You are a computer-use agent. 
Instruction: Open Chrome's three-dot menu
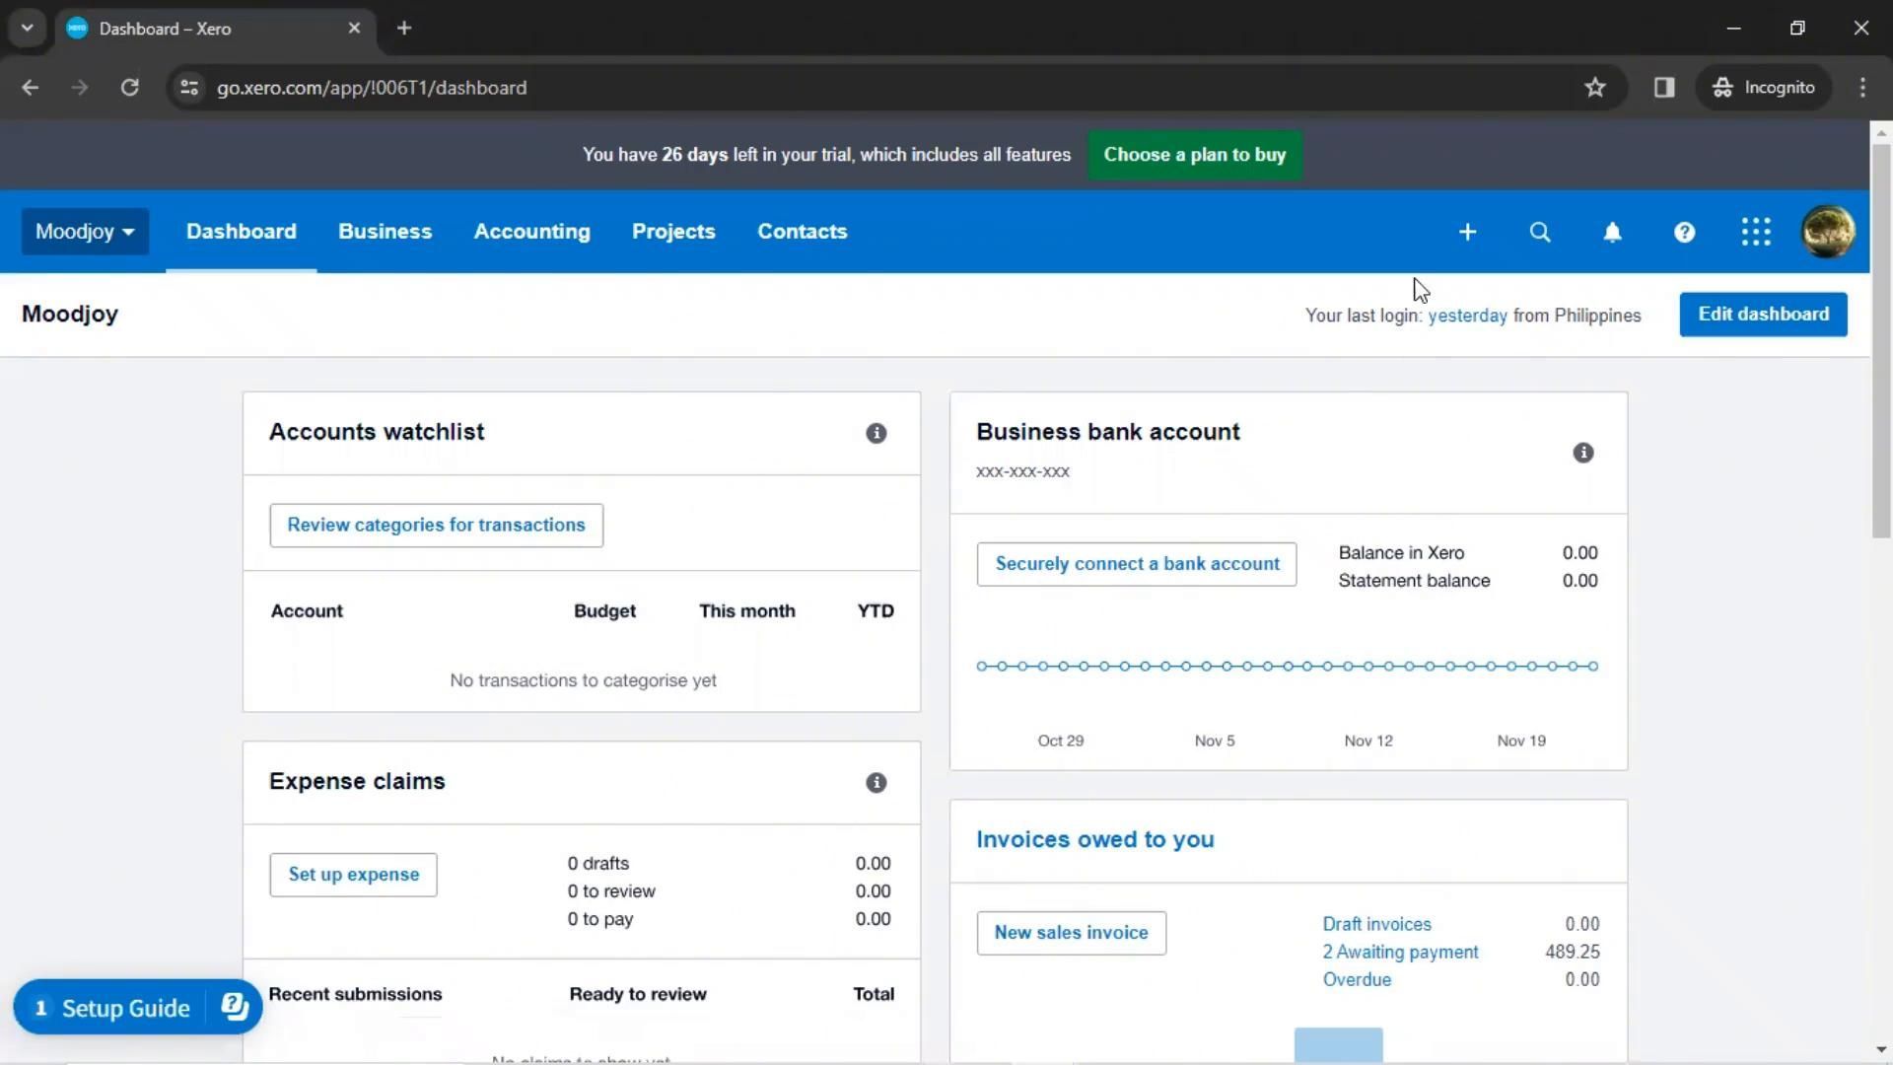coord(1862,88)
